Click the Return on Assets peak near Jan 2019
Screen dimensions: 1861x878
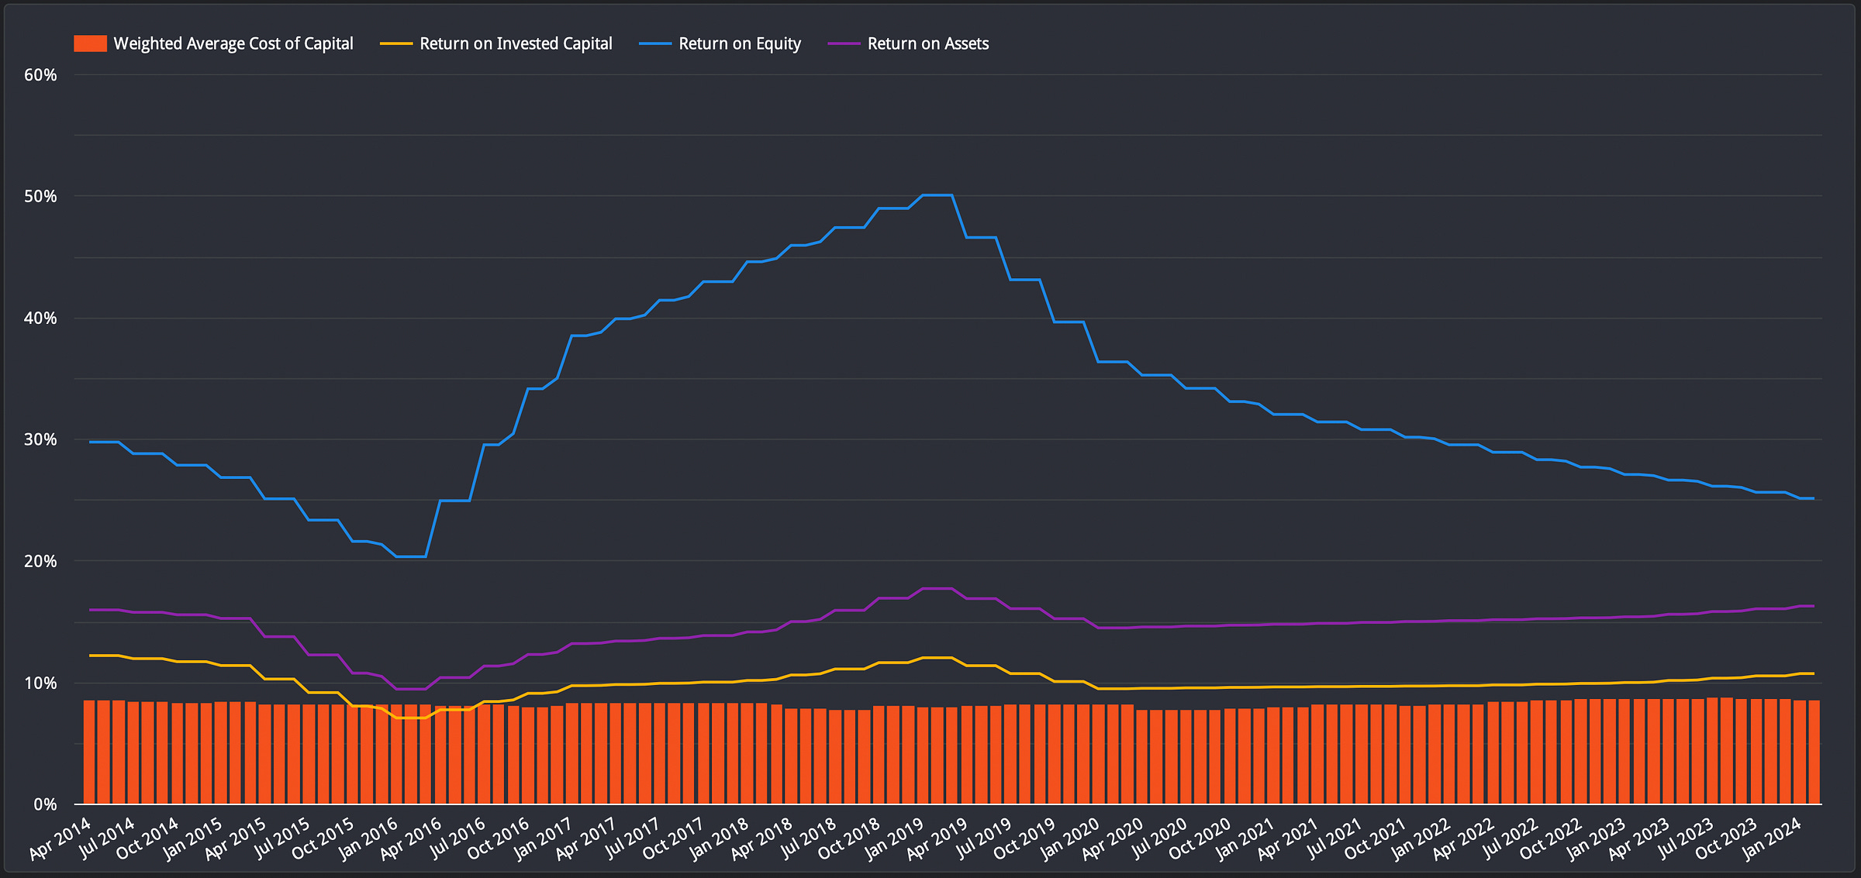click(x=937, y=589)
